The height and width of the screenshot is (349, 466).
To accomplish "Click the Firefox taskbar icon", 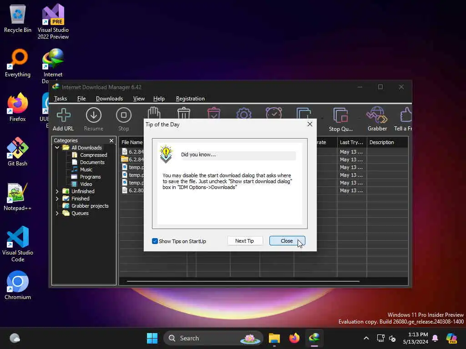I will coord(294,338).
